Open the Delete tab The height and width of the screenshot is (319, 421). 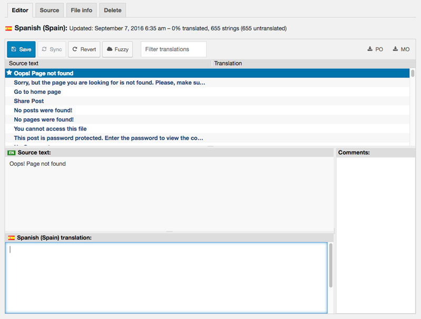point(113,10)
